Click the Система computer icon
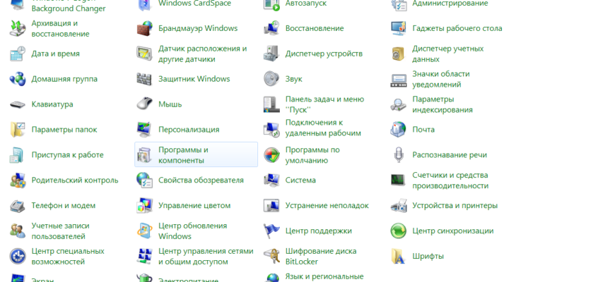615x282 pixels. click(271, 180)
